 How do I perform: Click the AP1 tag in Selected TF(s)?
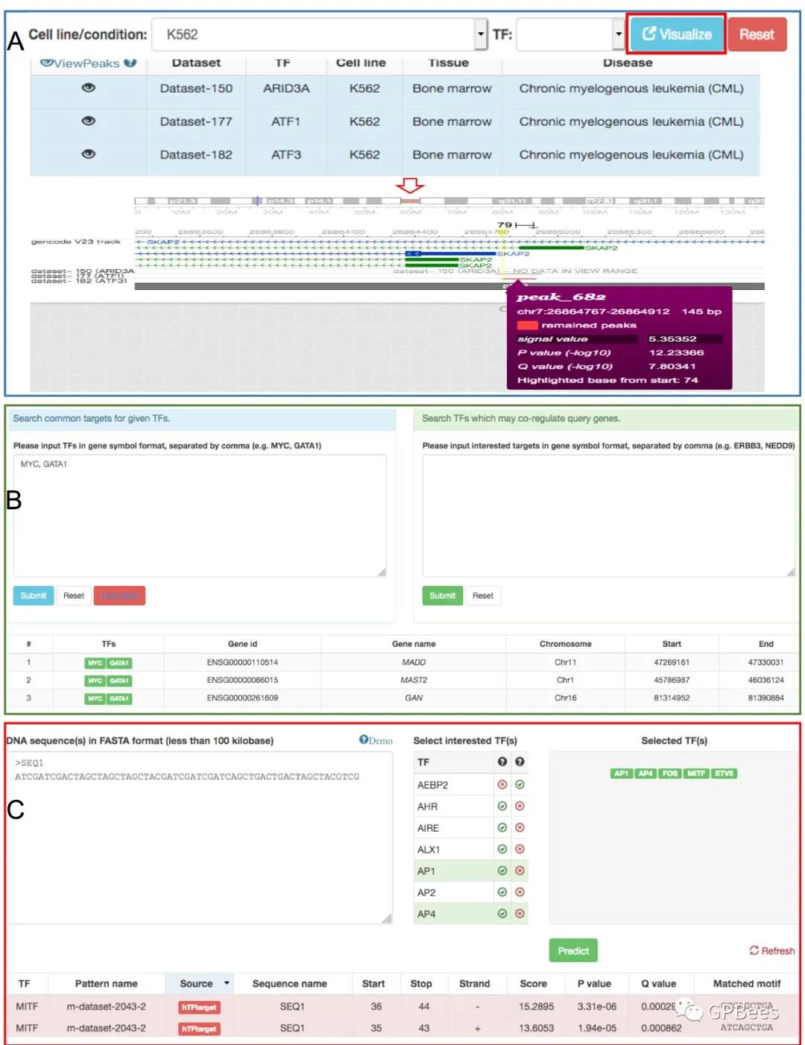tap(621, 774)
